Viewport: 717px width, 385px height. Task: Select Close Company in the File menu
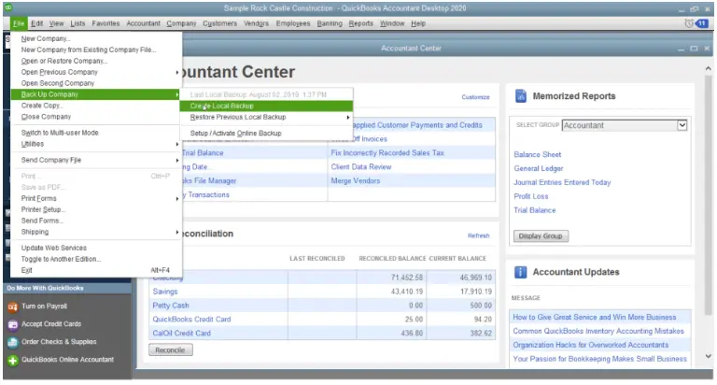46,117
